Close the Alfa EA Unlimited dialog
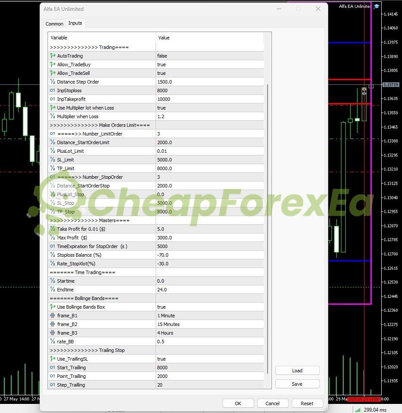 318,9
